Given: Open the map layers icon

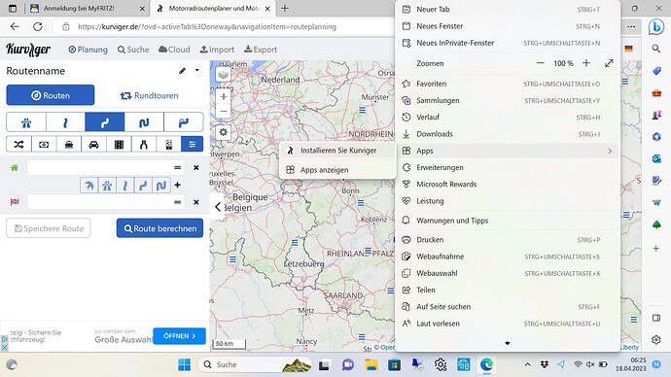Looking at the screenshot, I should (x=223, y=75).
